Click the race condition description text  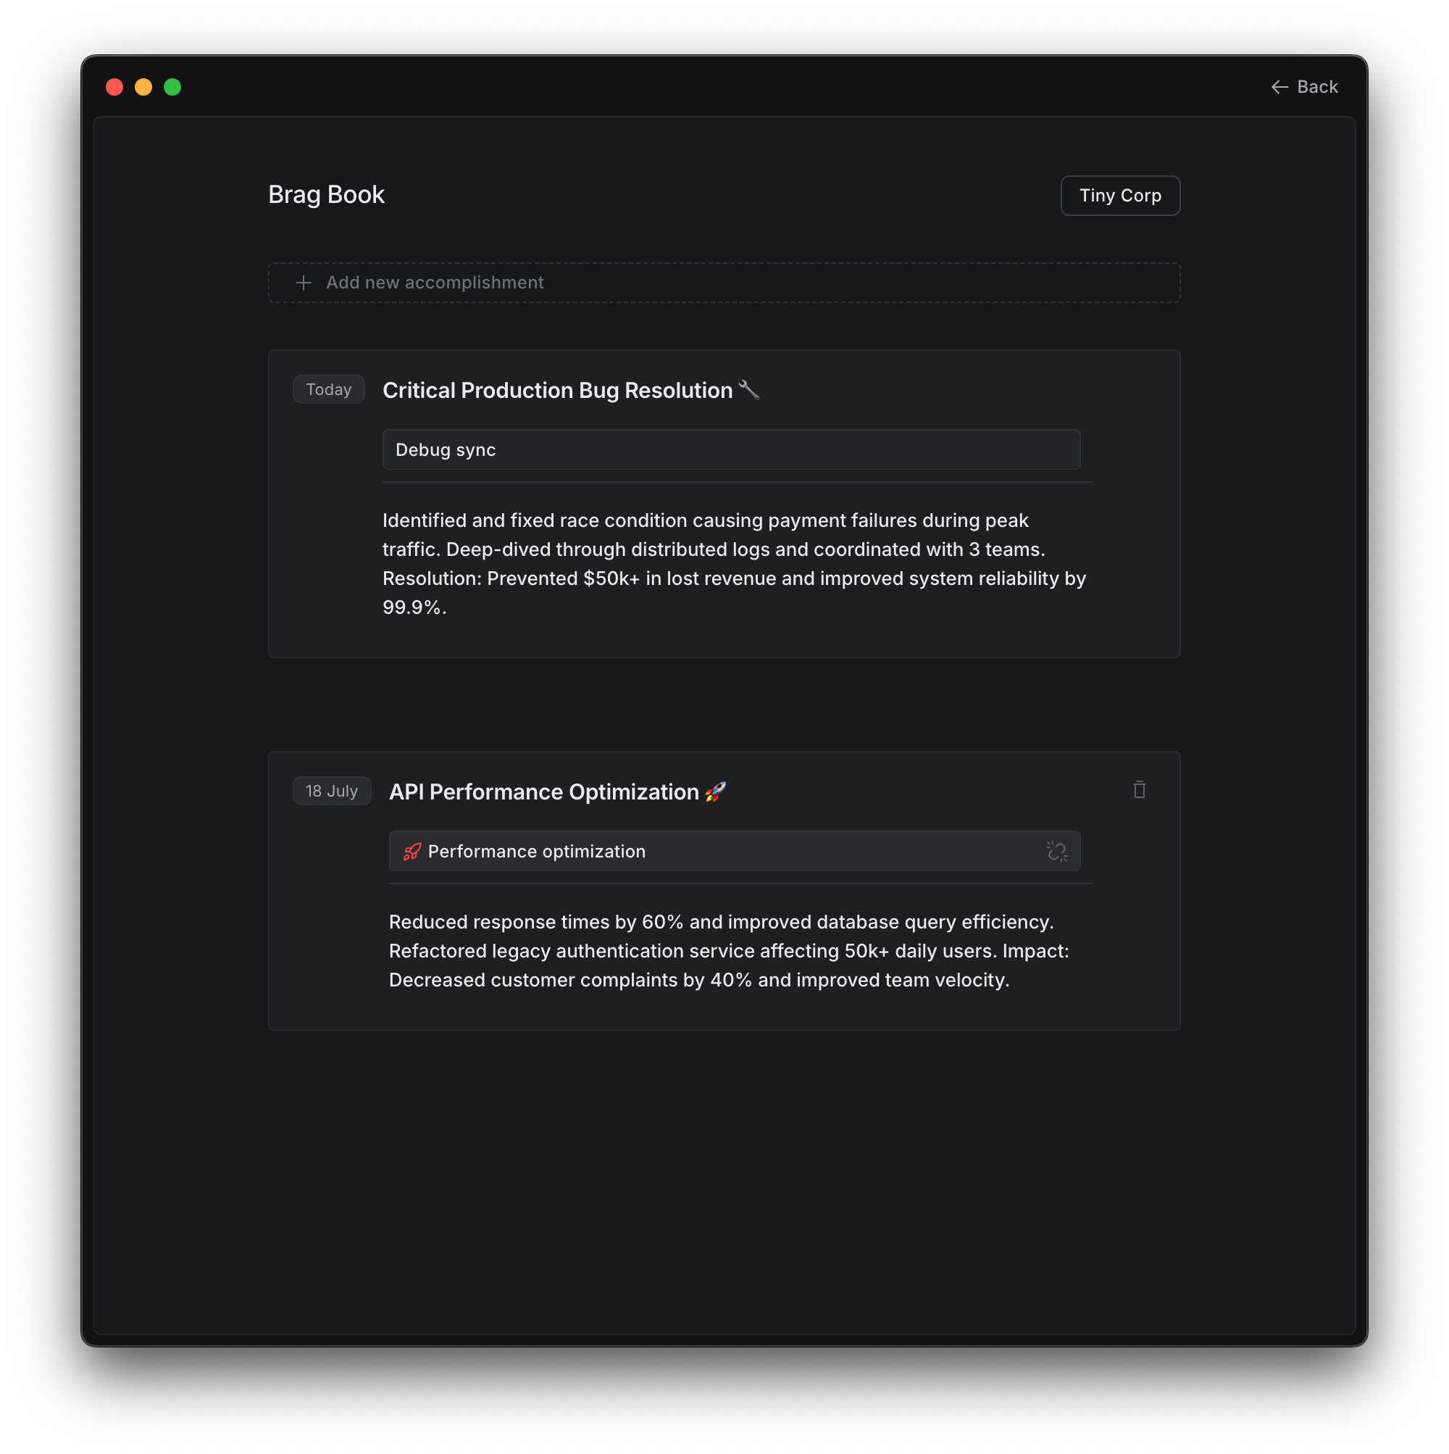[733, 564]
